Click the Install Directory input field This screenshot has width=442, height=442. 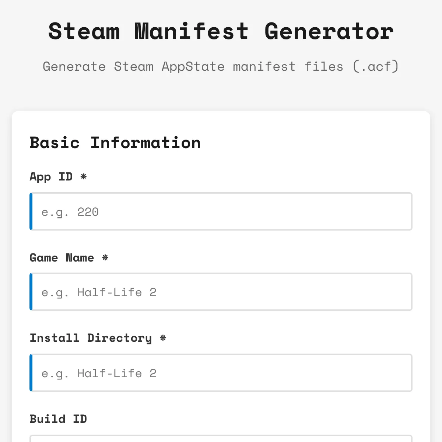point(221,373)
